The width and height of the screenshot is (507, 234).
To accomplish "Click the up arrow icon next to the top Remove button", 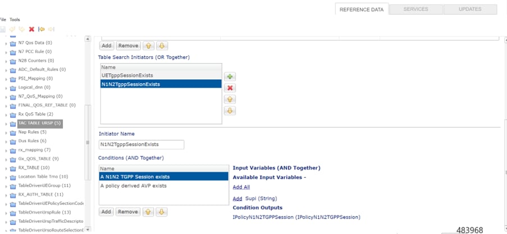I will coord(148,45).
